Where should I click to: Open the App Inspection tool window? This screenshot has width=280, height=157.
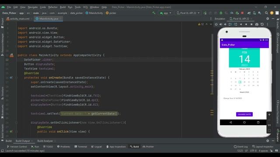tap(116, 147)
